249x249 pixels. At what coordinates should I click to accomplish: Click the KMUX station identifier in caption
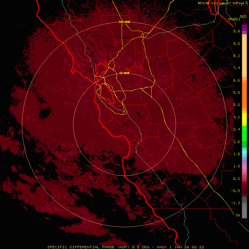[x=162, y=247]
